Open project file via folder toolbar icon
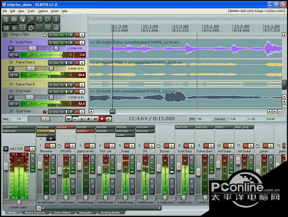Image resolution: width=288 pixels, height=217 pixels. tap(14, 20)
